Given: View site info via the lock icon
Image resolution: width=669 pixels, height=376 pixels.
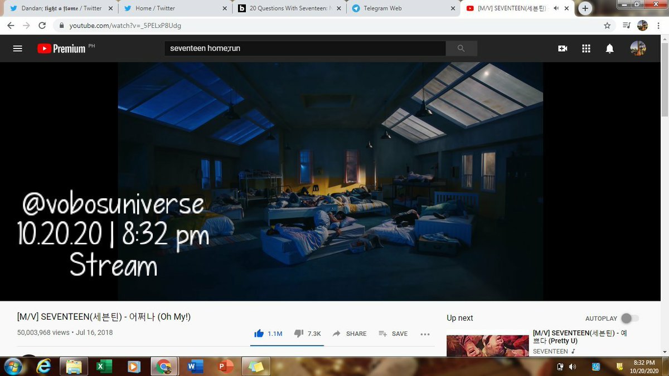Looking at the screenshot, I should click(x=61, y=26).
